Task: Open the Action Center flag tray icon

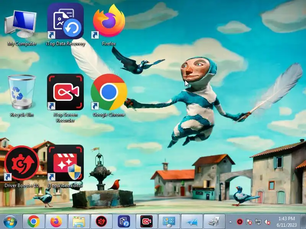Action: [249, 222]
